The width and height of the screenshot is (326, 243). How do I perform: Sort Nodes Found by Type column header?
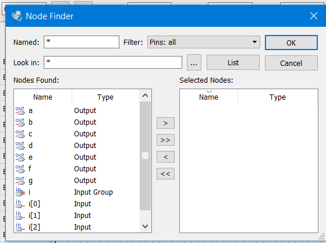105,97
